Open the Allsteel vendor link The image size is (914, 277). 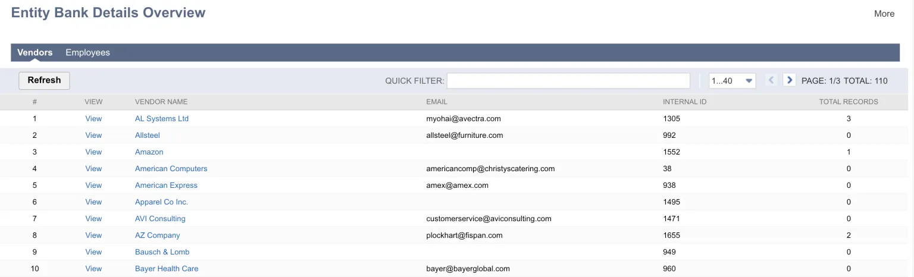(x=148, y=136)
